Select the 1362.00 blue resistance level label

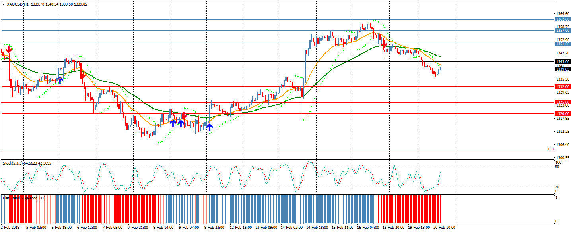click(562, 19)
